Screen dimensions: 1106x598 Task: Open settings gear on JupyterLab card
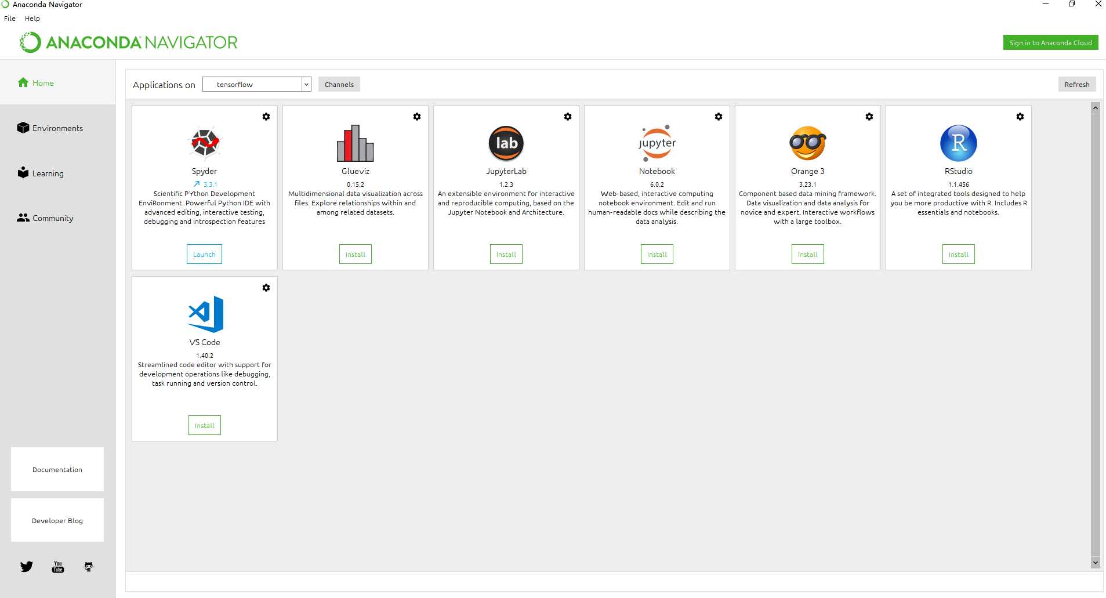point(568,117)
